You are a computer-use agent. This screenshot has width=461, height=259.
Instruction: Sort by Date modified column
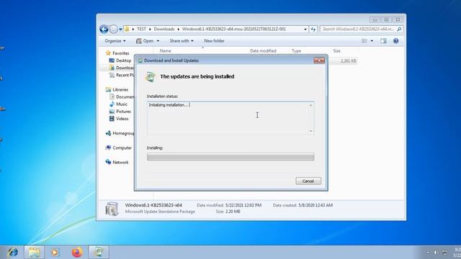pyautogui.click(x=263, y=51)
